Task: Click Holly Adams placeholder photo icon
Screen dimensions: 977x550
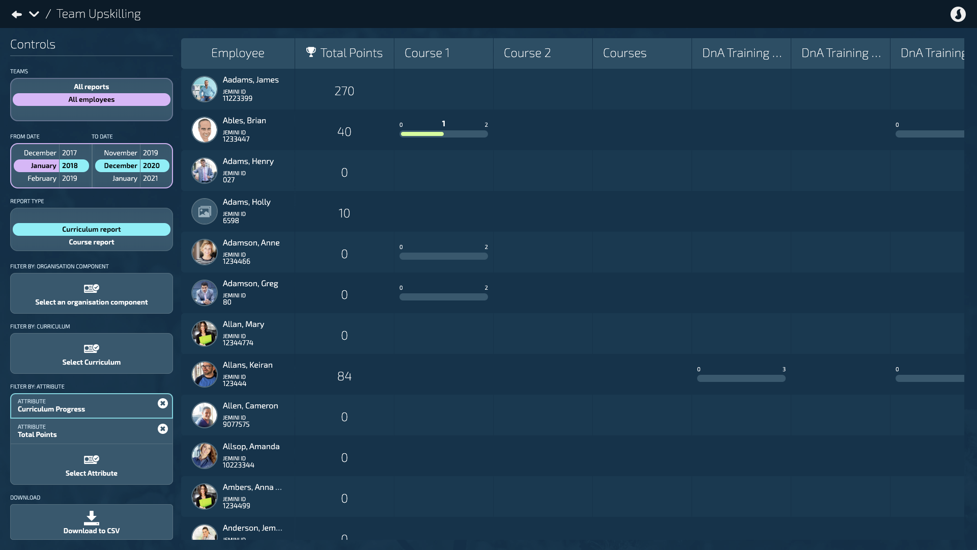Action: [x=205, y=211]
